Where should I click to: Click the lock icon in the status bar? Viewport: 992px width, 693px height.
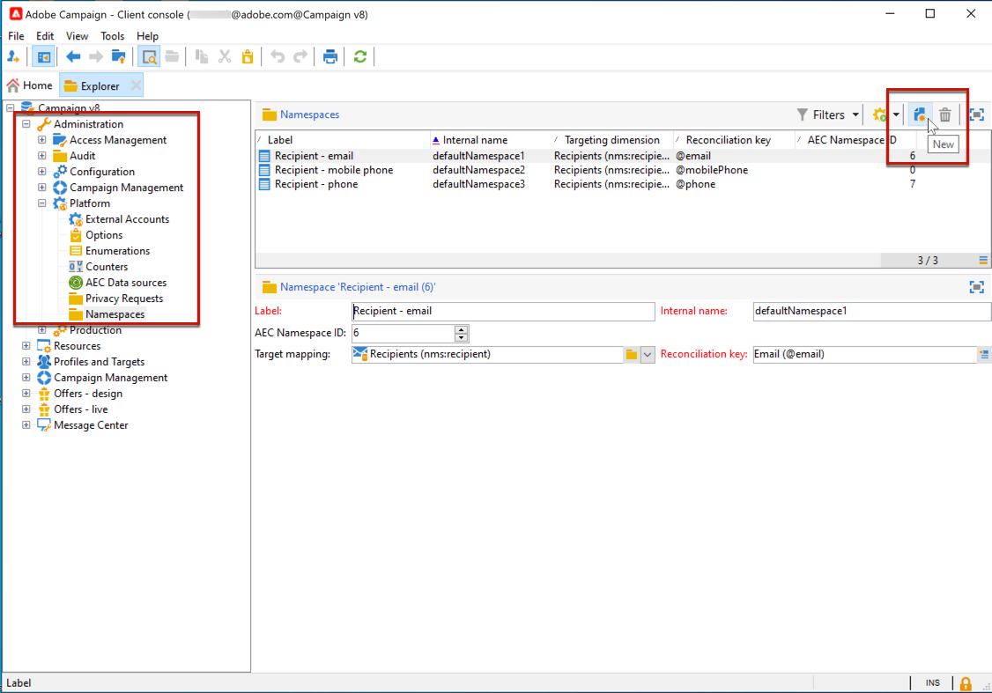pyautogui.click(x=966, y=683)
